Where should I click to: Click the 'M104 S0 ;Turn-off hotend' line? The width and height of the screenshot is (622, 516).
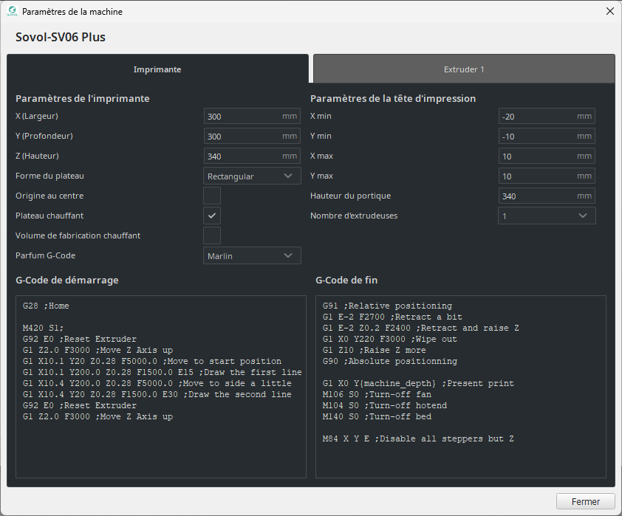point(385,405)
